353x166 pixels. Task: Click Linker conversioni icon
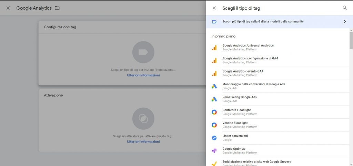pyautogui.click(x=214, y=138)
